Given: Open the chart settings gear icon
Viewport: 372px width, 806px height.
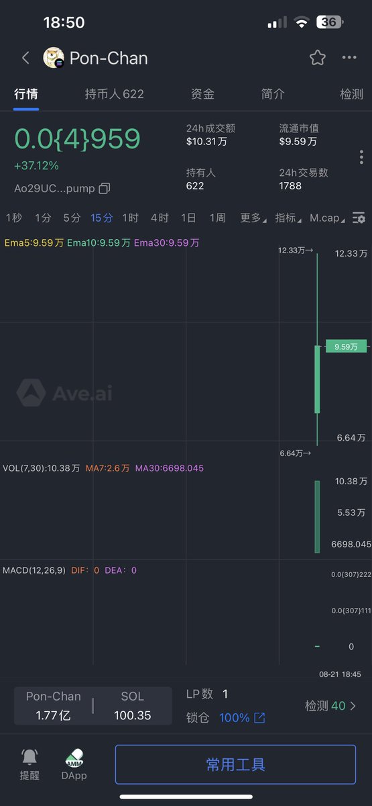Looking at the screenshot, I should tap(359, 218).
